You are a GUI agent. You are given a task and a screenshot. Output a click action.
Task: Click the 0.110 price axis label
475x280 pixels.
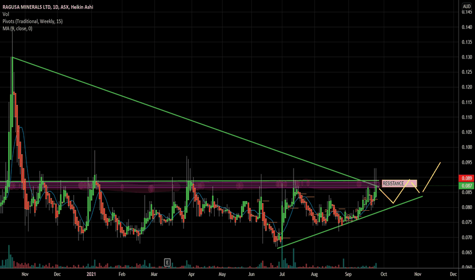(466, 117)
